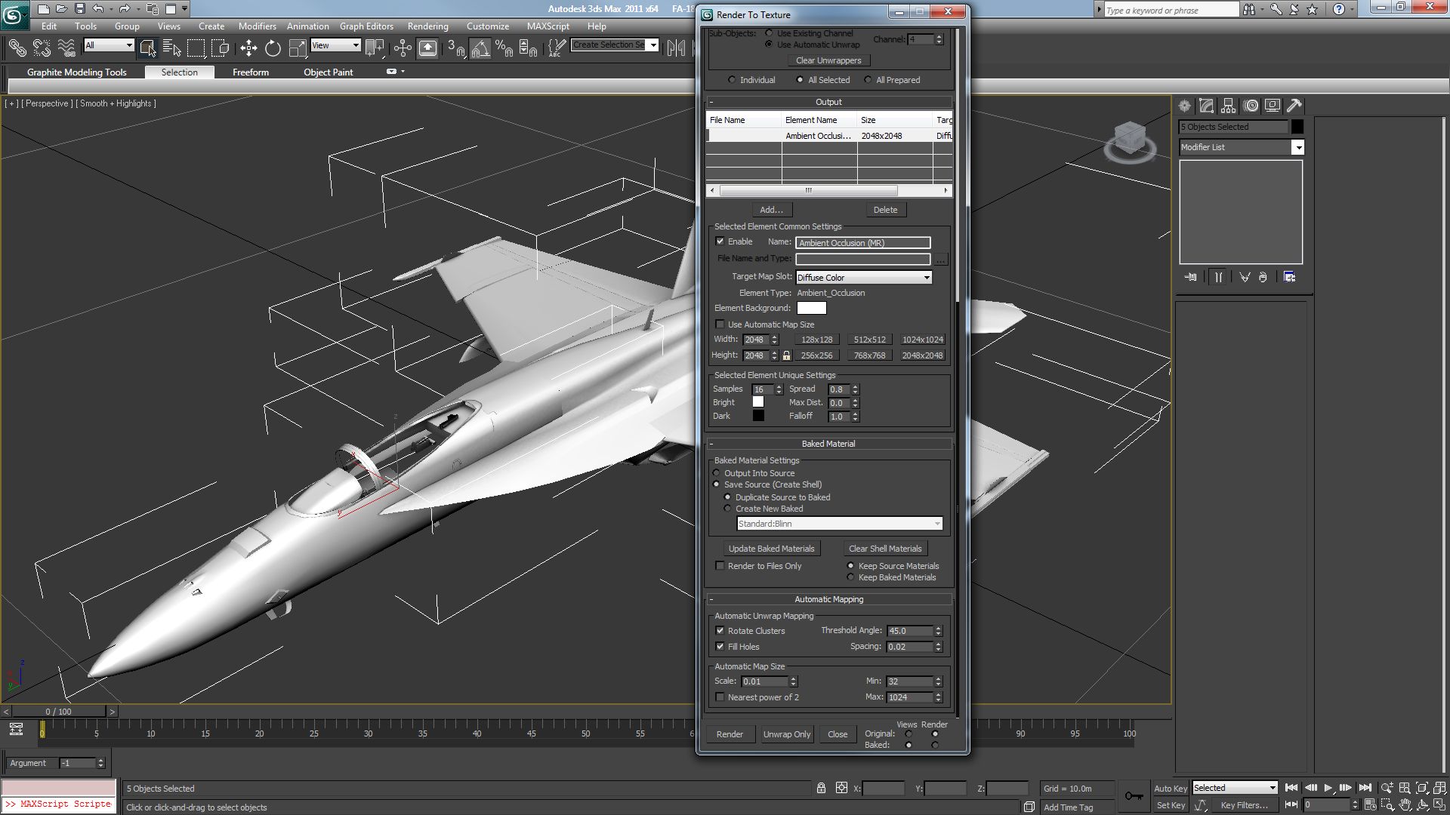1450x815 pixels.
Task: Enable Render to Files Only
Action: click(x=720, y=566)
